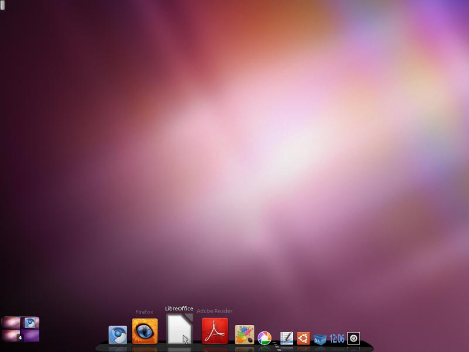469x352 pixels.
Task: Launch Picasa from the dock
Action: pos(264,337)
